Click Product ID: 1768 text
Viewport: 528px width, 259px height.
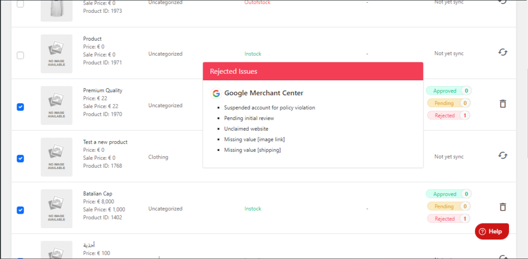click(x=103, y=166)
